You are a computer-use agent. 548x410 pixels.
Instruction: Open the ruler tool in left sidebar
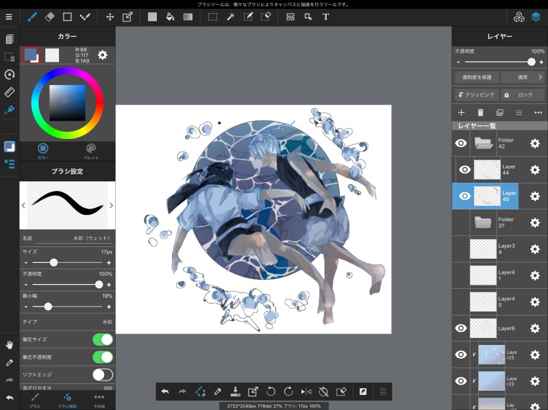(10, 92)
